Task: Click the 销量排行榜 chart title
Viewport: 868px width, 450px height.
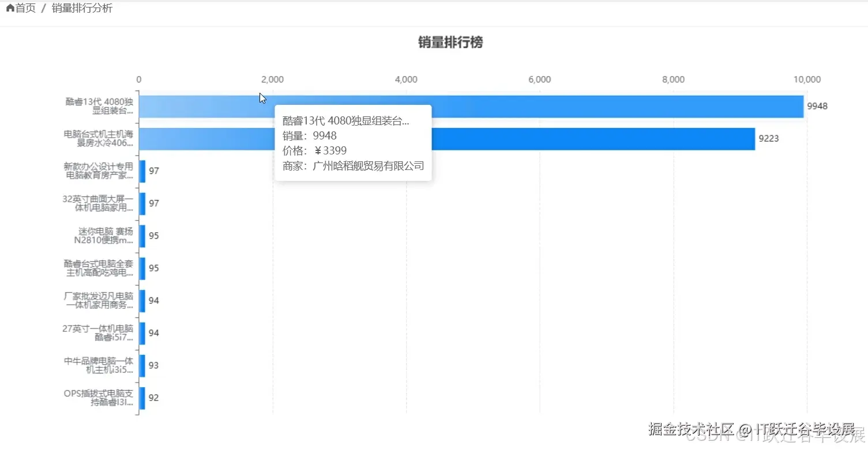Action: click(x=450, y=42)
